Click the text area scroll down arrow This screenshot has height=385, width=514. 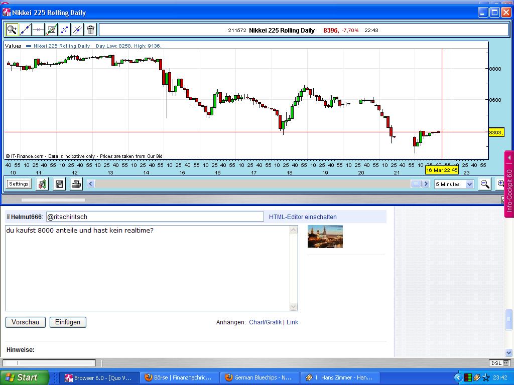[x=293, y=306]
